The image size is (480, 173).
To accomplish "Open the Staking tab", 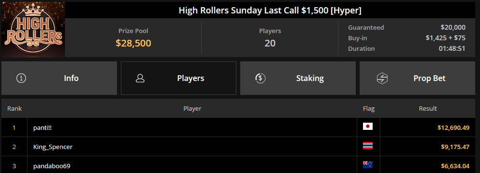I will click(x=298, y=78).
